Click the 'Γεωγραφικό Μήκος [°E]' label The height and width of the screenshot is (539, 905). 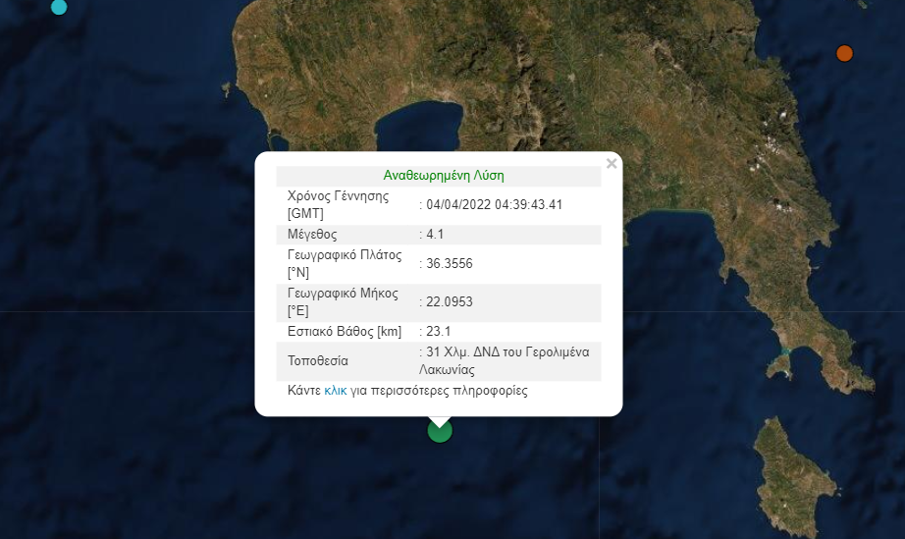343,301
